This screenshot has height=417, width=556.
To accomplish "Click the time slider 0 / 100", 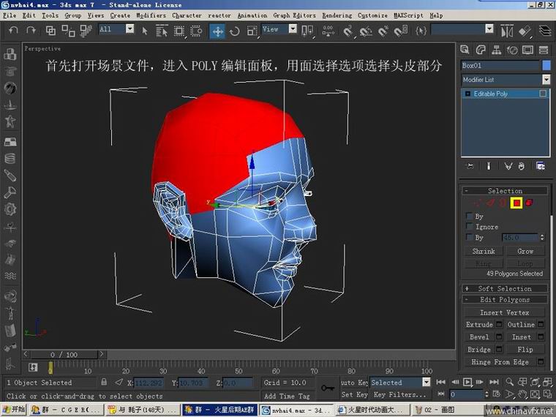I will click(x=64, y=354).
